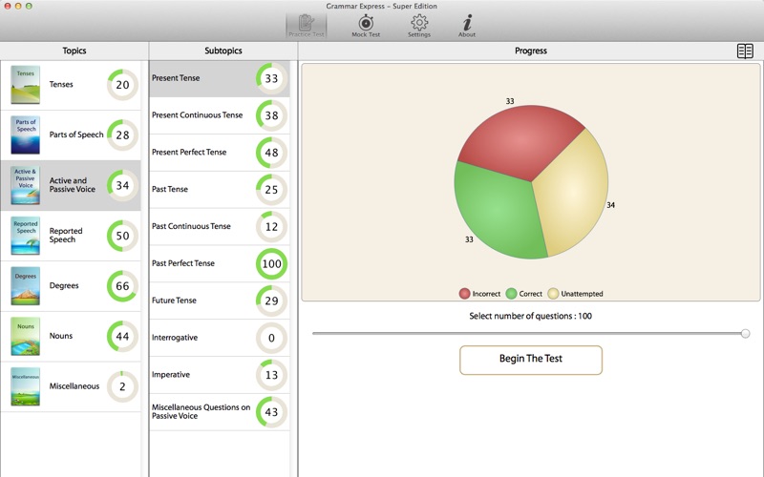Image resolution: width=764 pixels, height=477 pixels.
Task: Choose the Degrees topic icon
Action: tap(25, 286)
